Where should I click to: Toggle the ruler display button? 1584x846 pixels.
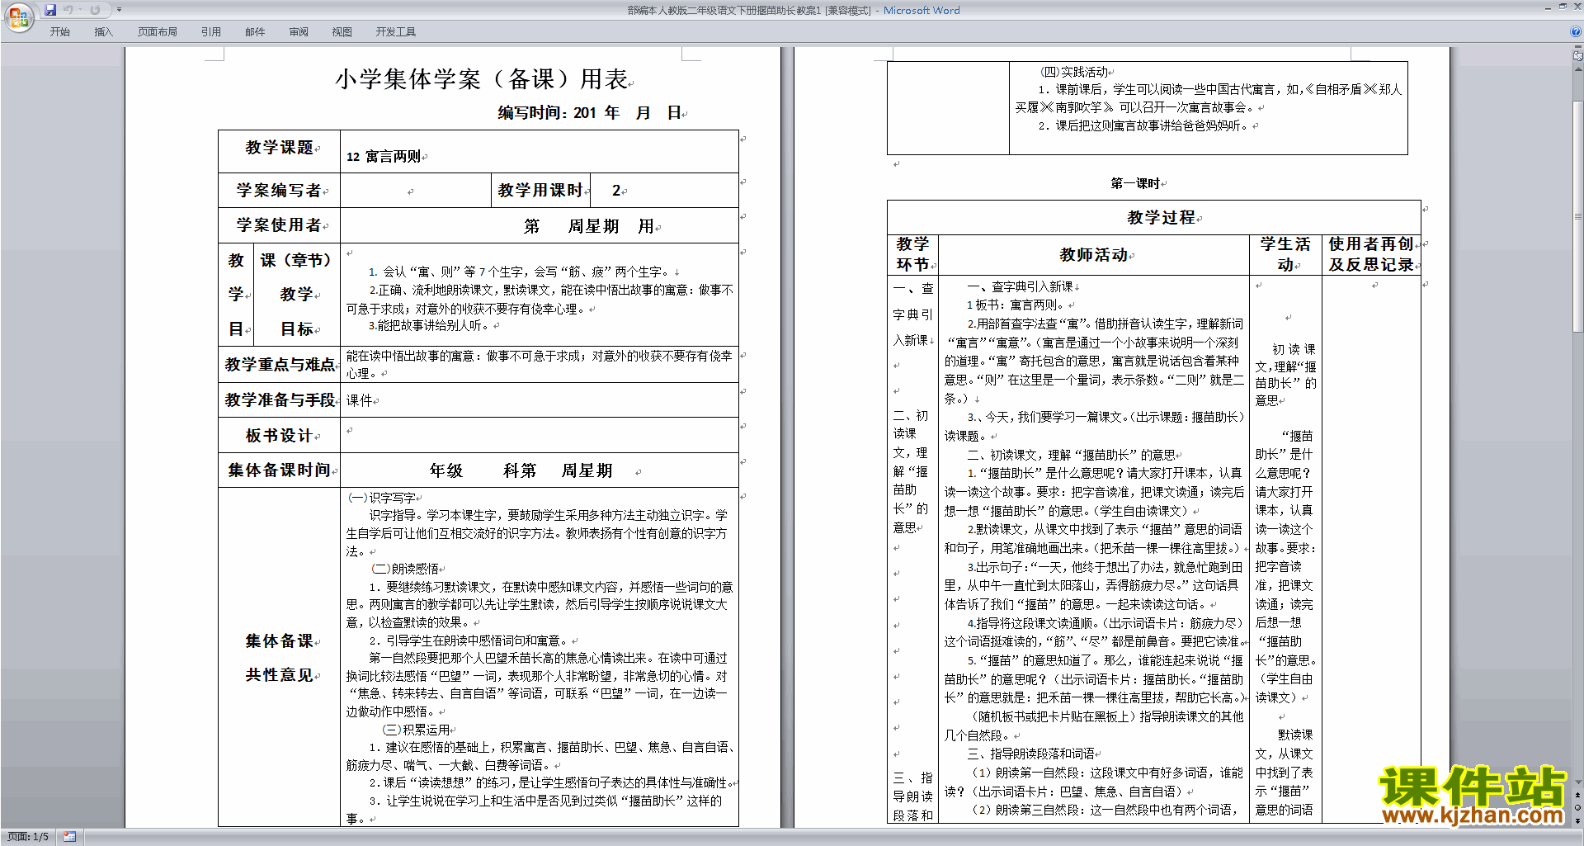pyautogui.click(x=1578, y=56)
